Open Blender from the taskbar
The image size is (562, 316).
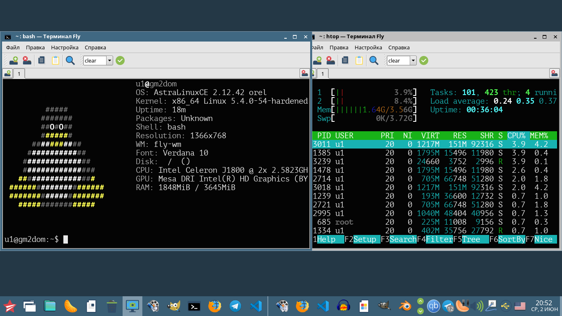(405, 306)
